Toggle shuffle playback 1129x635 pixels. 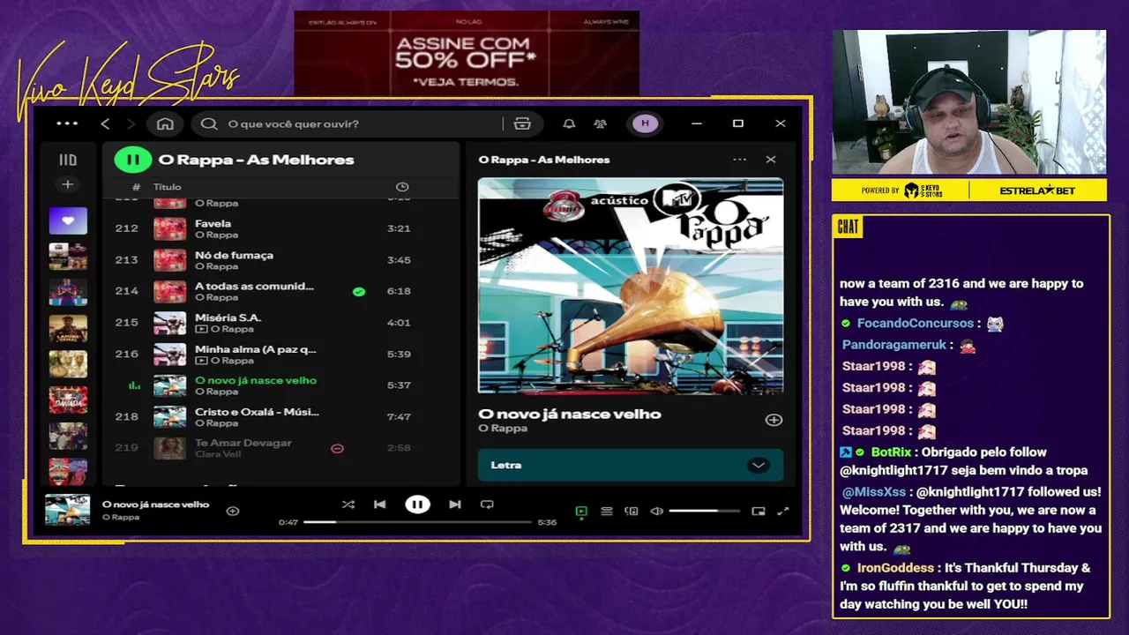click(348, 504)
